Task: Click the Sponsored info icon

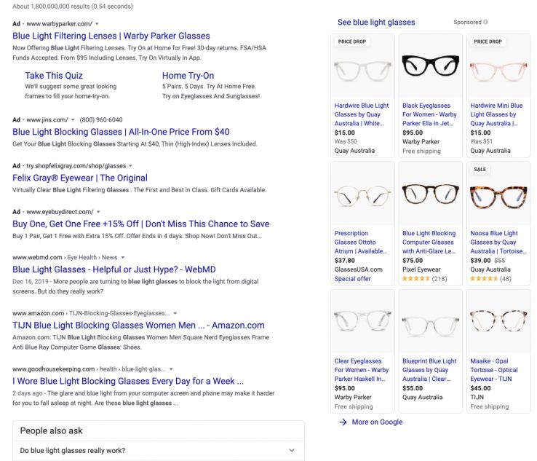Action: coord(486,23)
